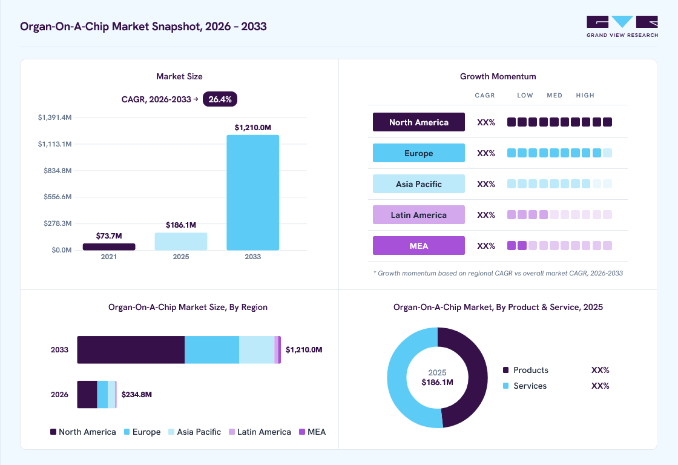Click the $73.7M label above 2021 bar
This screenshot has height=465, width=678.
[x=109, y=236]
